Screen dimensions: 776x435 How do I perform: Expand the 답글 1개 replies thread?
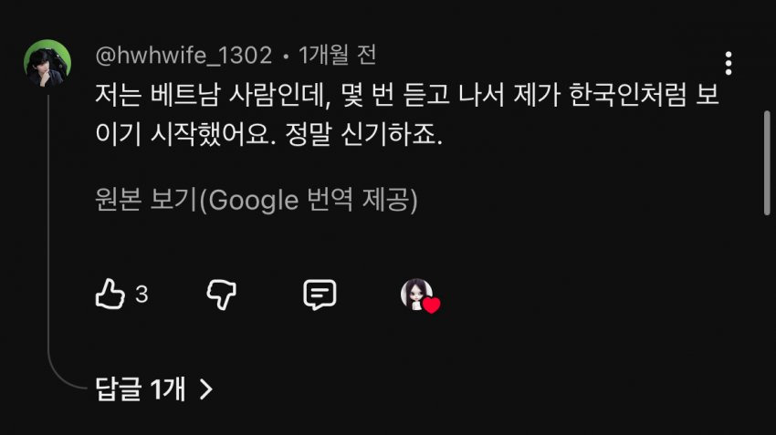(154, 389)
